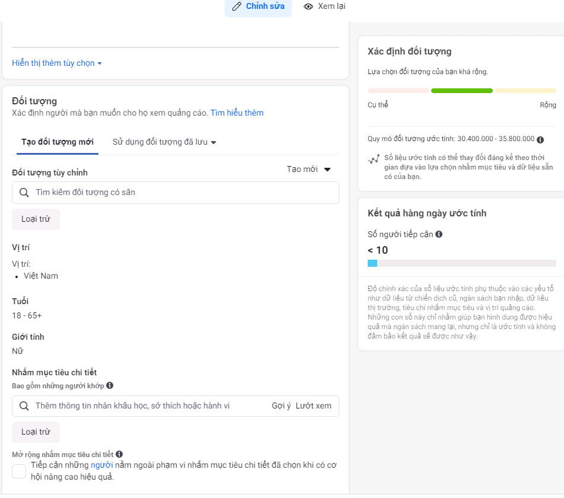The width and height of the screenshot is (564, 498).
Task: Open the Tạo mới dropdown
Action: [x=308, y=169]
